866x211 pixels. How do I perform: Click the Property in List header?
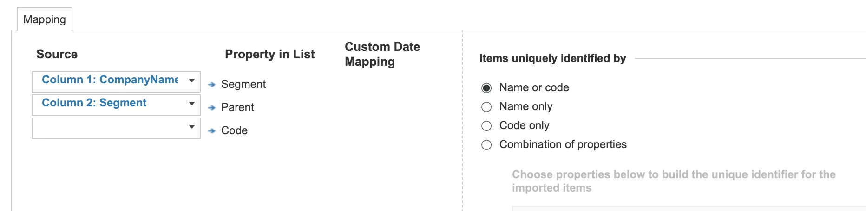[270, 54]
